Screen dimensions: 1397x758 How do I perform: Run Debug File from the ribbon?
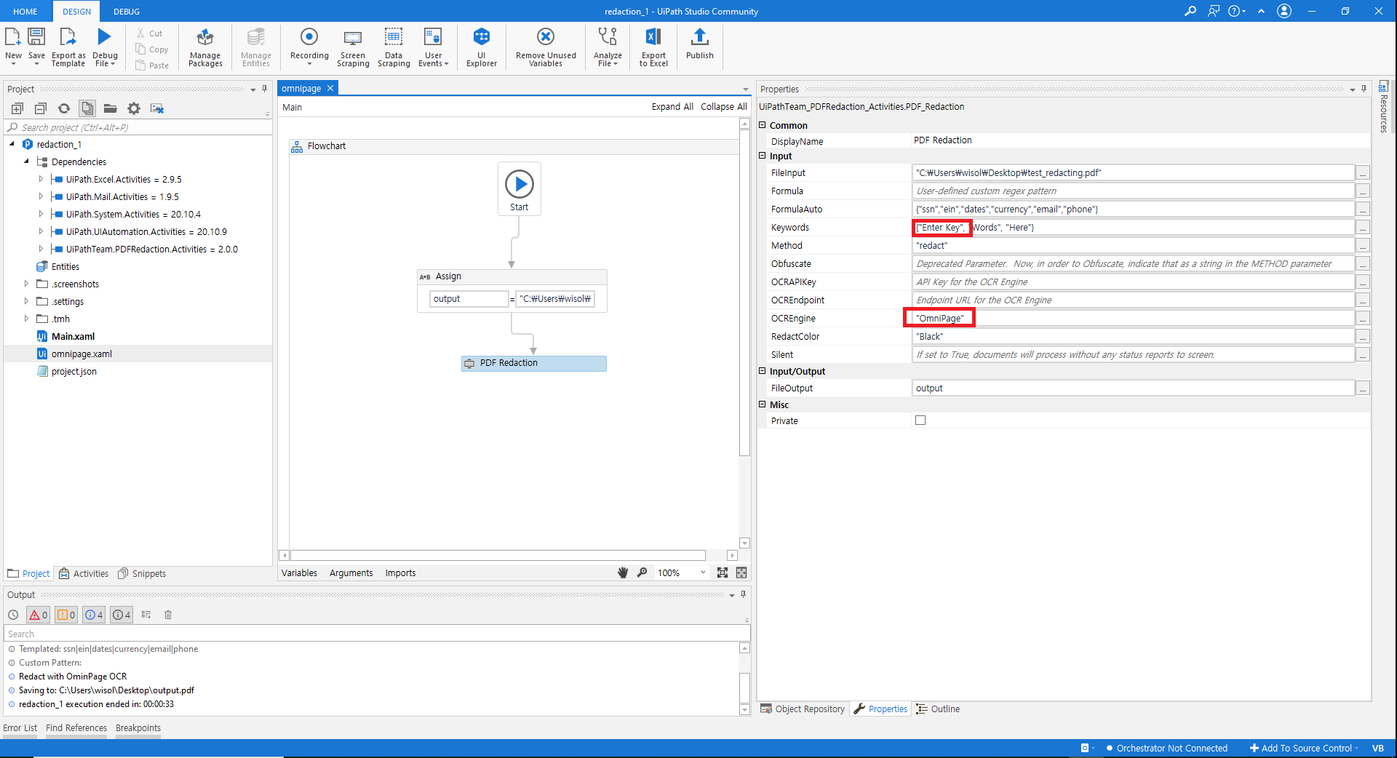coord(105,47)
